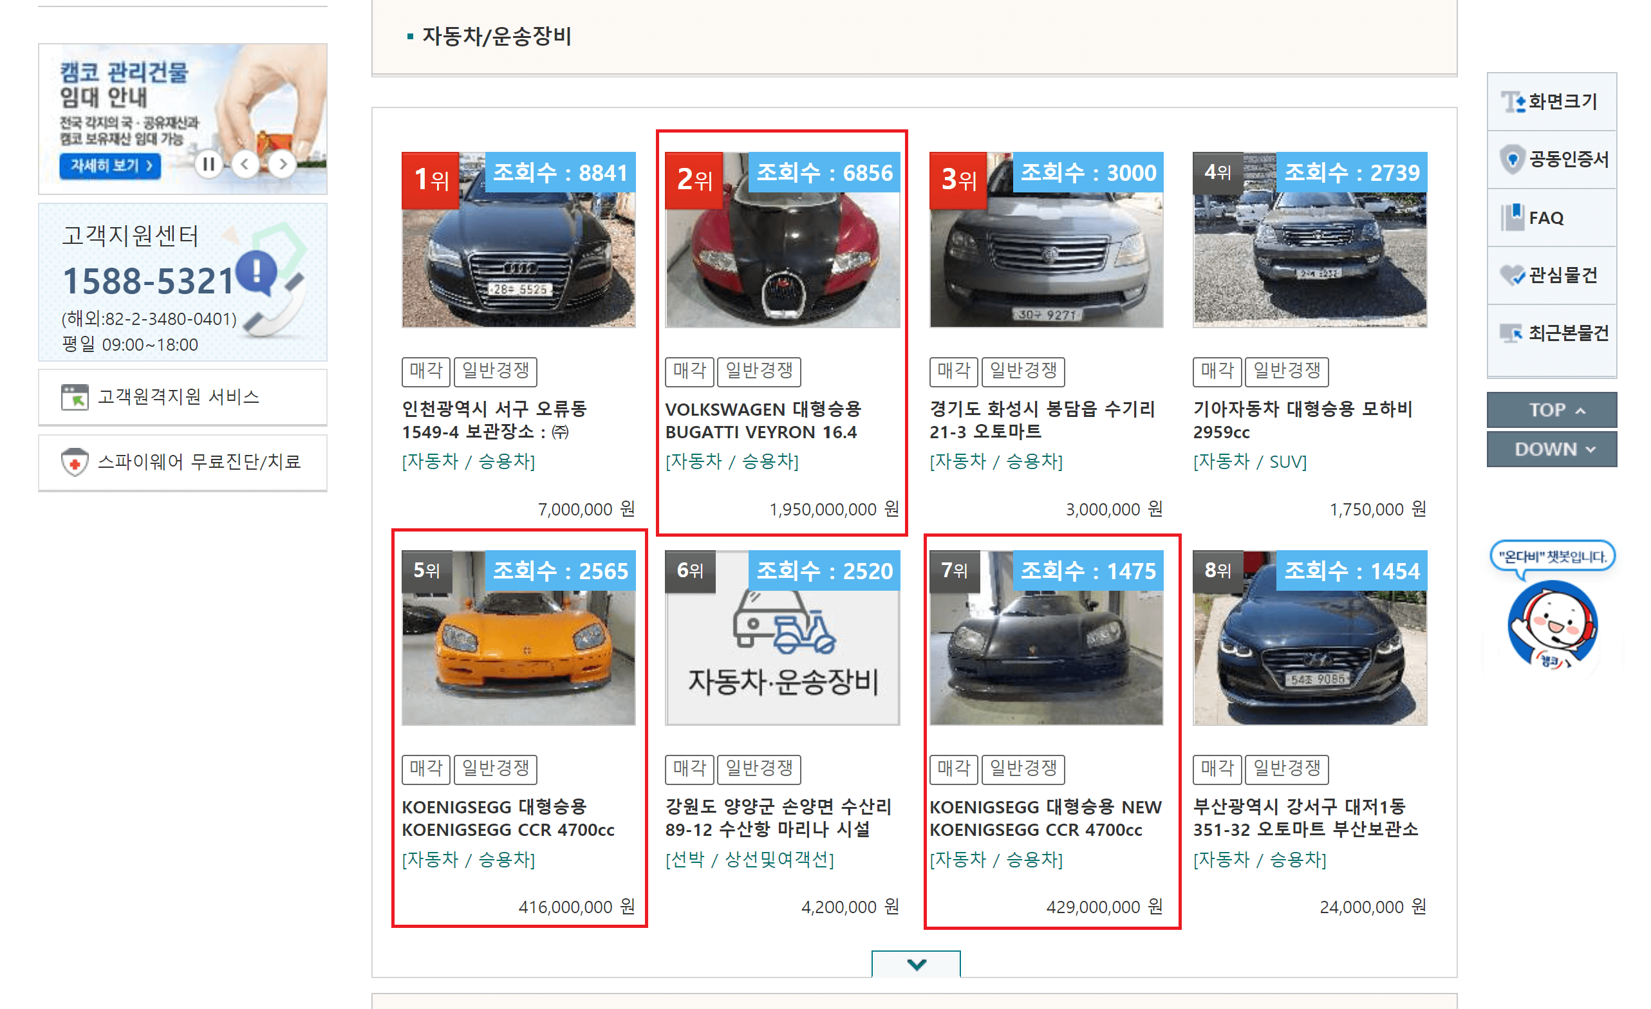Click 조회수 : 2520 view count badge

pyautogui.click(x=823, y=571)
